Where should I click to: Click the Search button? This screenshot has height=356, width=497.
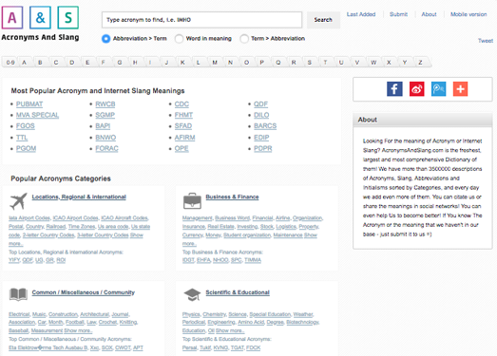[x=323, y=20]
